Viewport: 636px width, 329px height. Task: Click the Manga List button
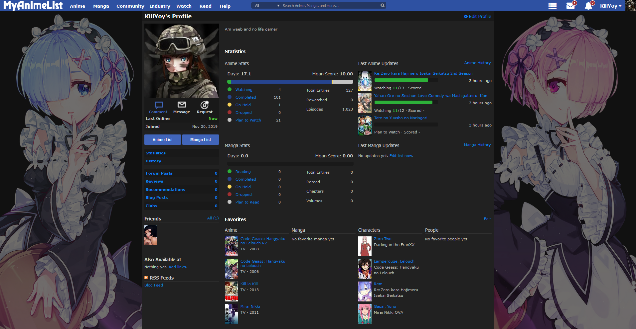pyautogui.click(x=201, y=140)
